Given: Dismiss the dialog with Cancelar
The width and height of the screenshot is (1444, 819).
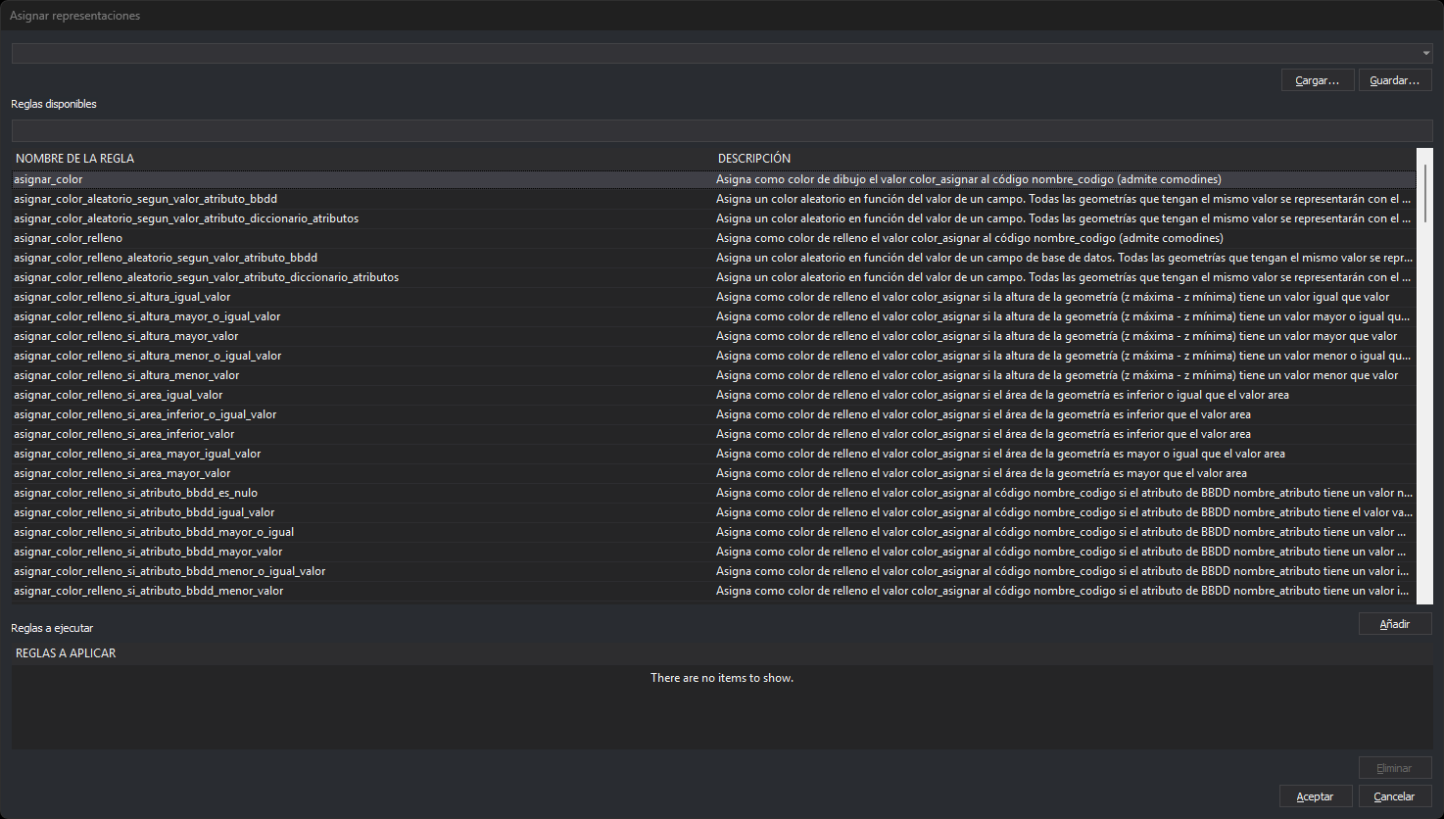Looking at the screenshot, I should (x=1395, y=796).
